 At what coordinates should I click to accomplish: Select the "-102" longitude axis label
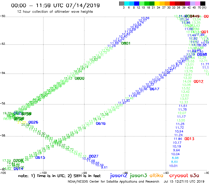coord(43,173)
